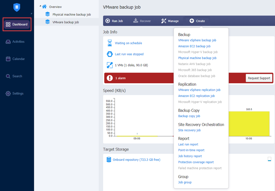Choose Protection coverage report
This screenshot has width=275, height=191.
196,162
